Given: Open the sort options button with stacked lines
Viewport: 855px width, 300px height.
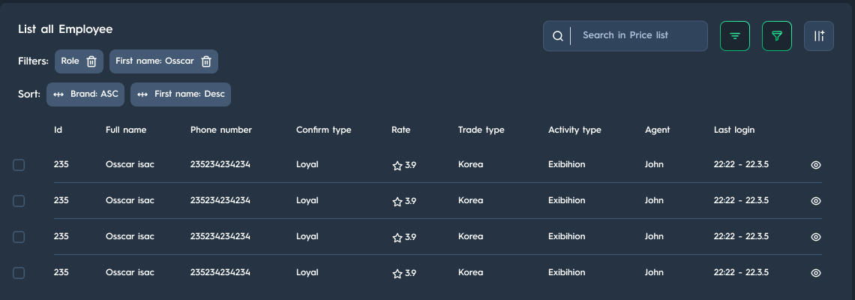Looking at the screenshot, I should coord(734,36).
